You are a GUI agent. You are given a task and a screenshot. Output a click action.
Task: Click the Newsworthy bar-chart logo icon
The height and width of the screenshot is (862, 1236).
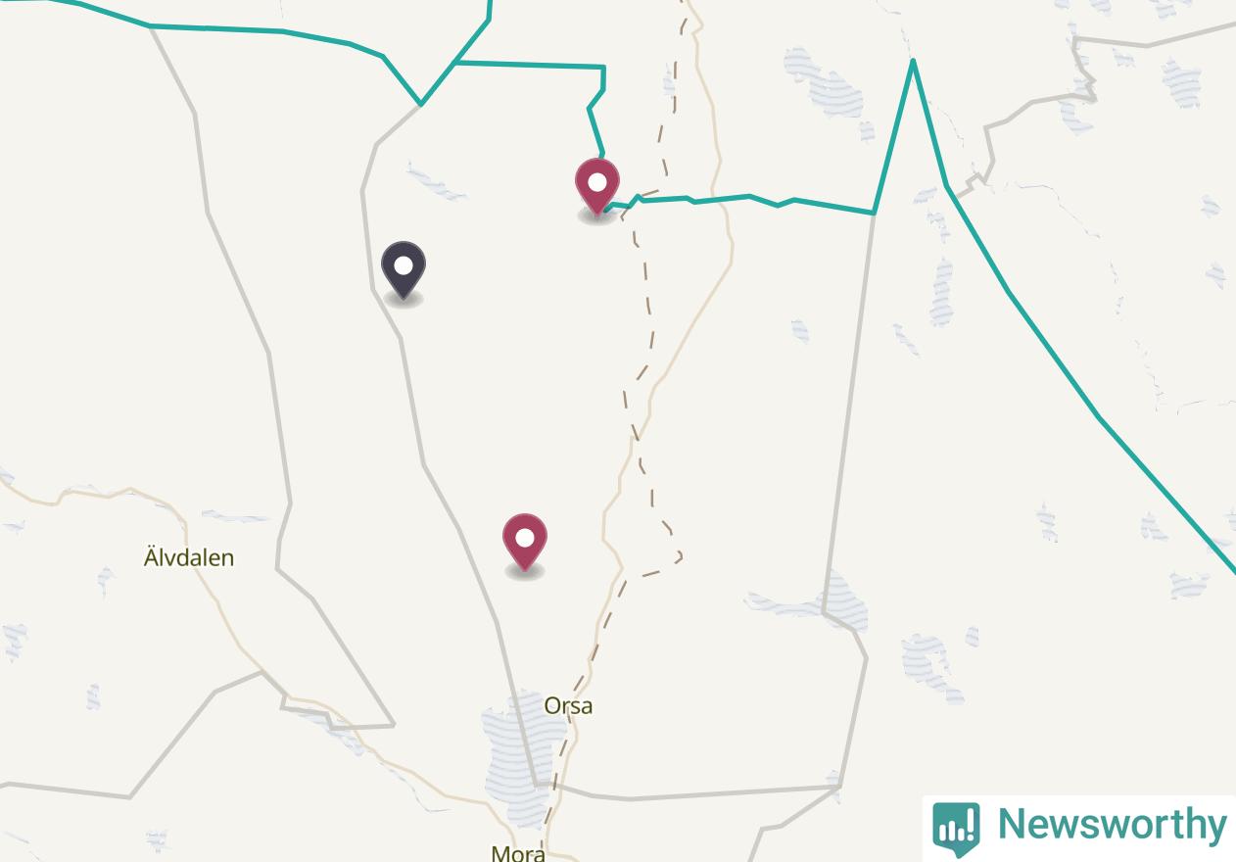(x=956, y=828)
